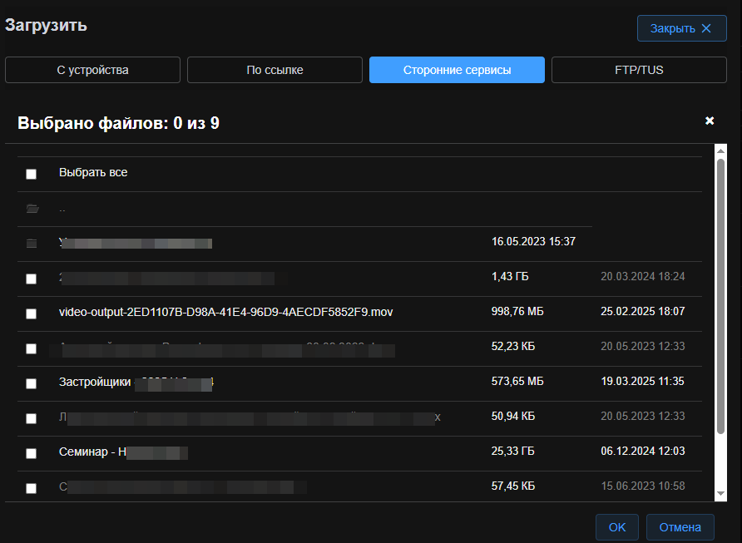Click the size value "573,65 МБ"
This screenshot has height=543, width=742.
pos(517,381)
